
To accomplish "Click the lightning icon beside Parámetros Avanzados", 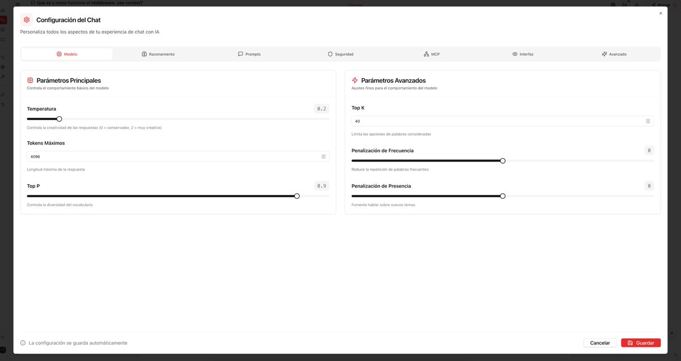I will (x=355, y=80).
